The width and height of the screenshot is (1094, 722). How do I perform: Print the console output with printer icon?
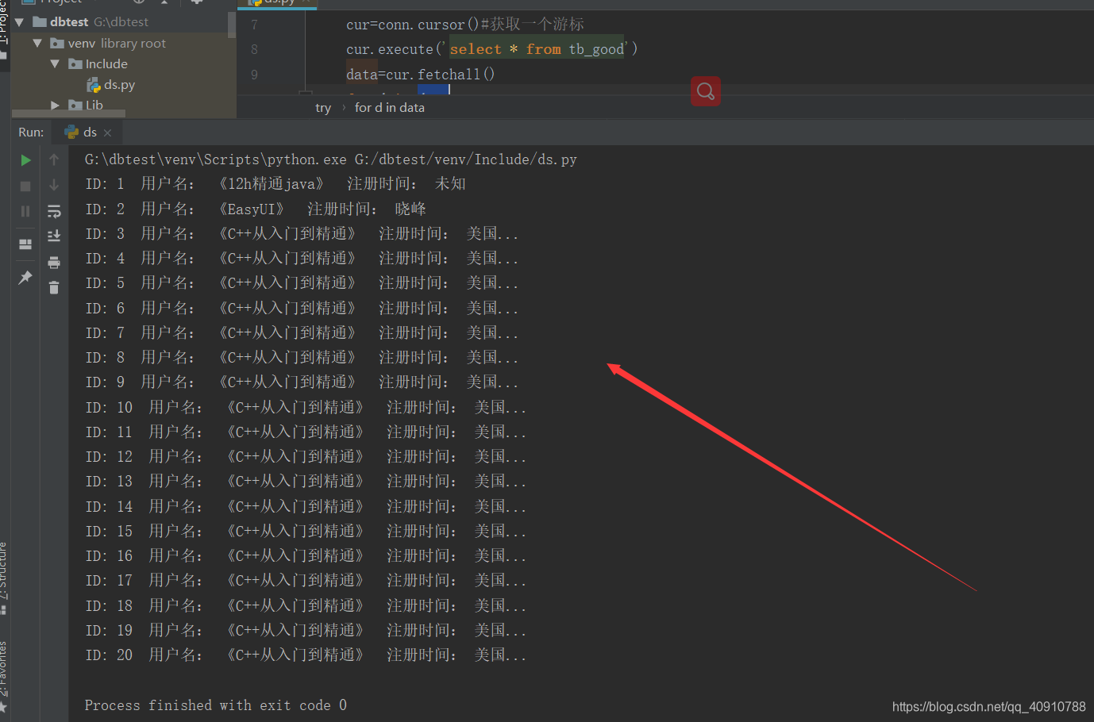(x=54, y=262)
